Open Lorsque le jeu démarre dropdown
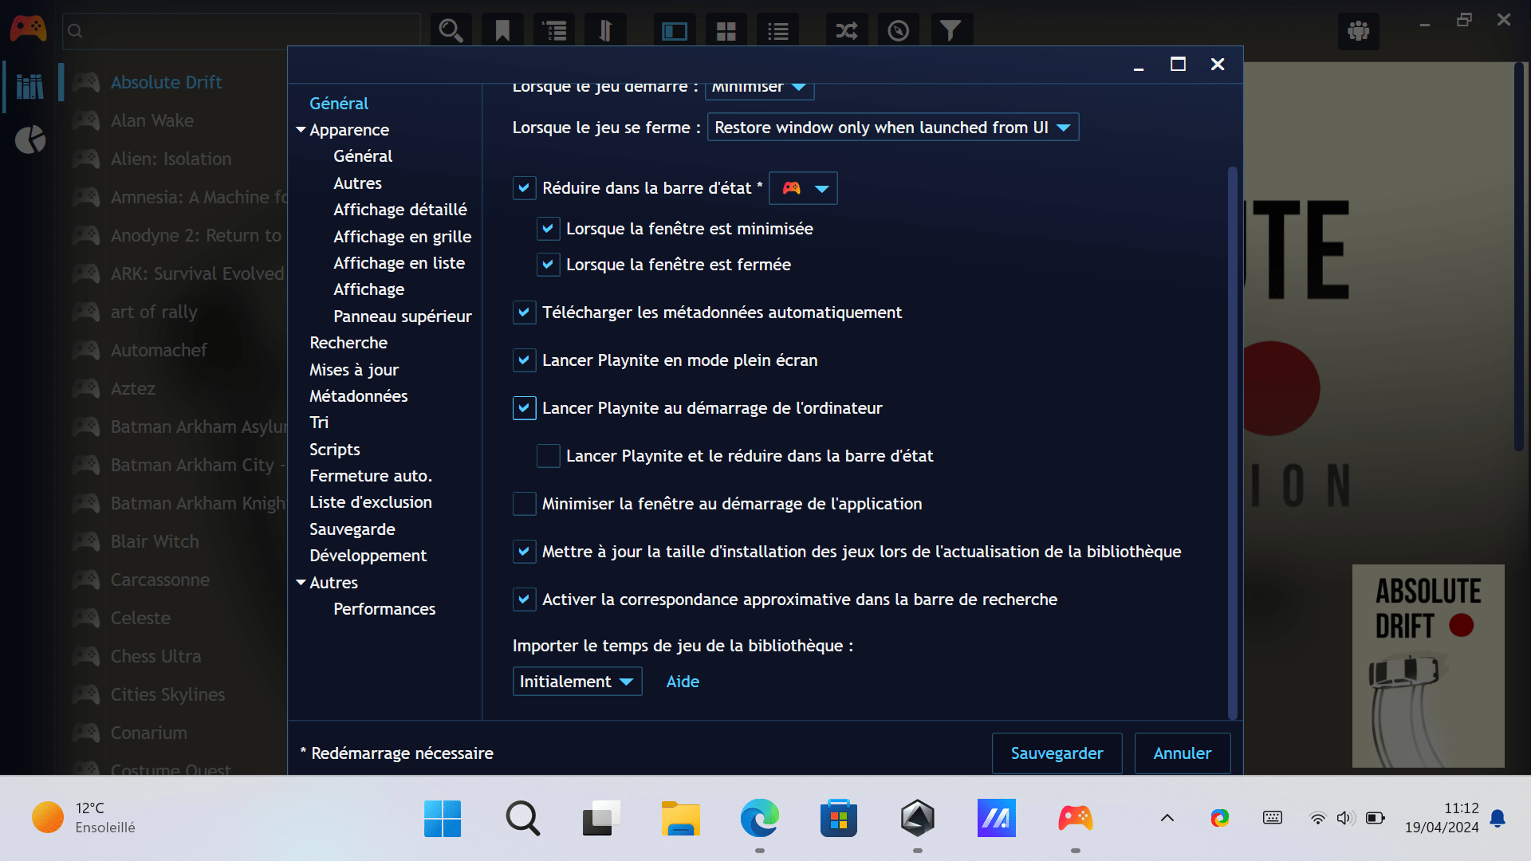 [759, 89]
